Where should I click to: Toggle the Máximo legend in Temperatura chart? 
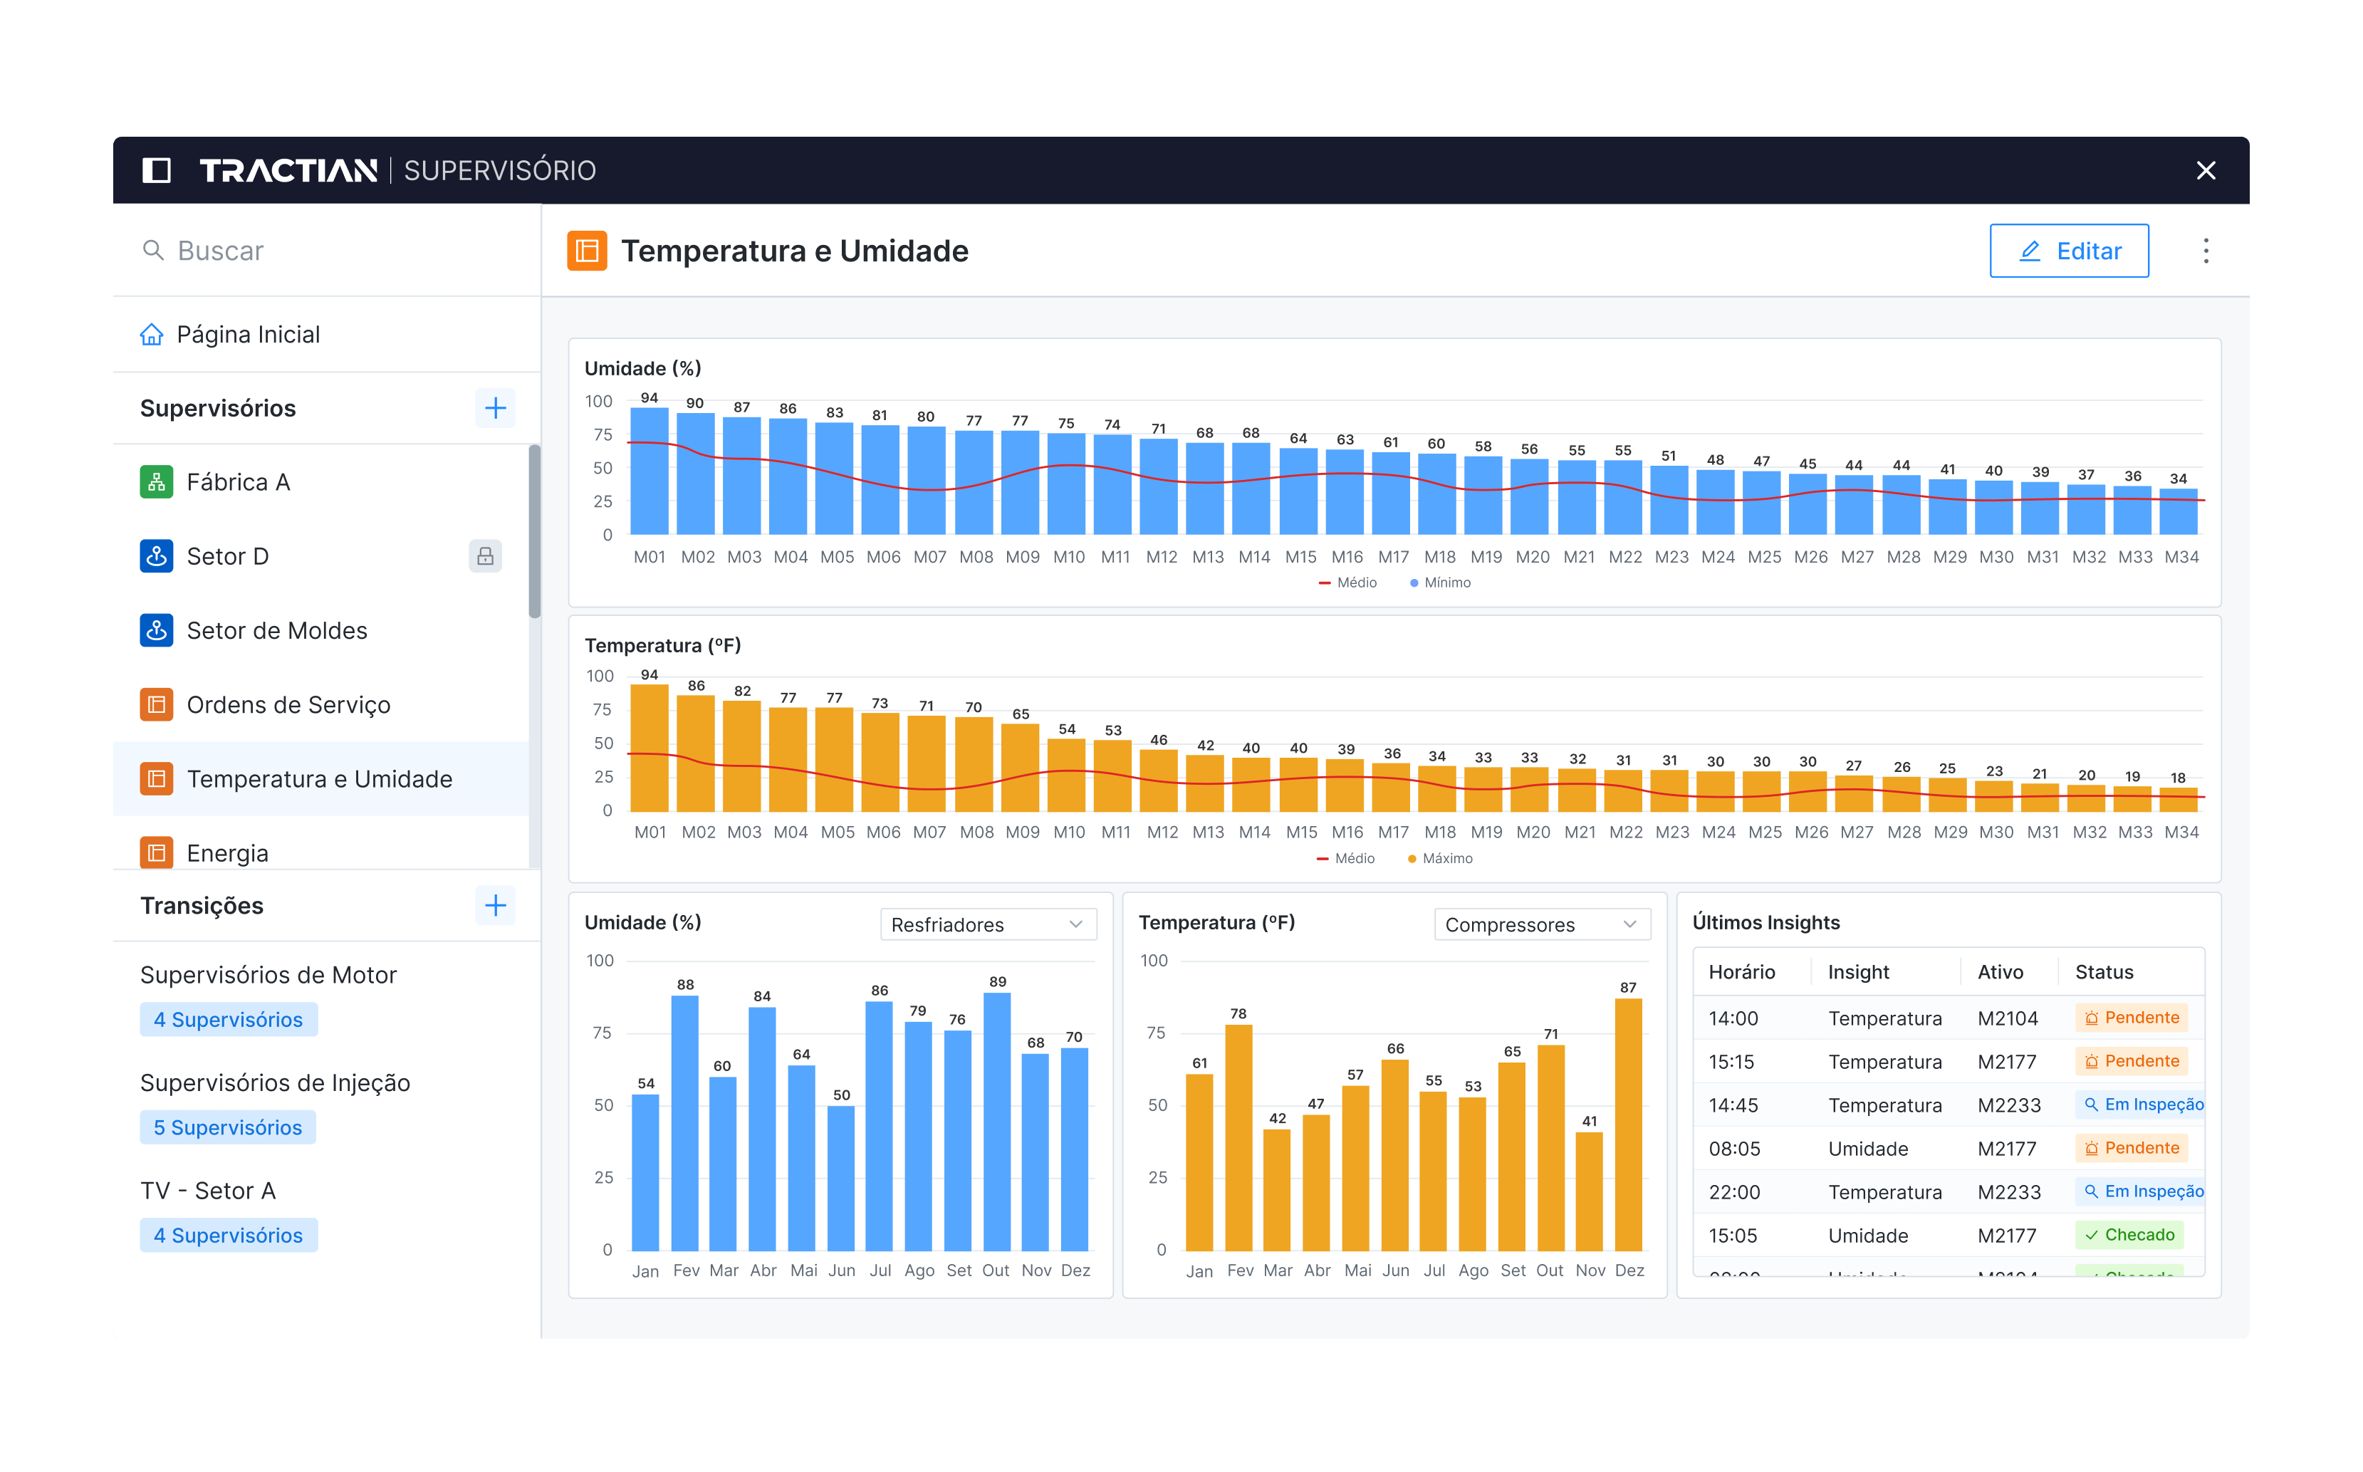pyautogui.click(x=1440, y=859)
